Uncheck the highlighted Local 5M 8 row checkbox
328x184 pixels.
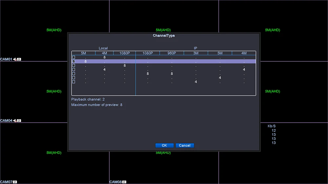(x=73, y=61)
